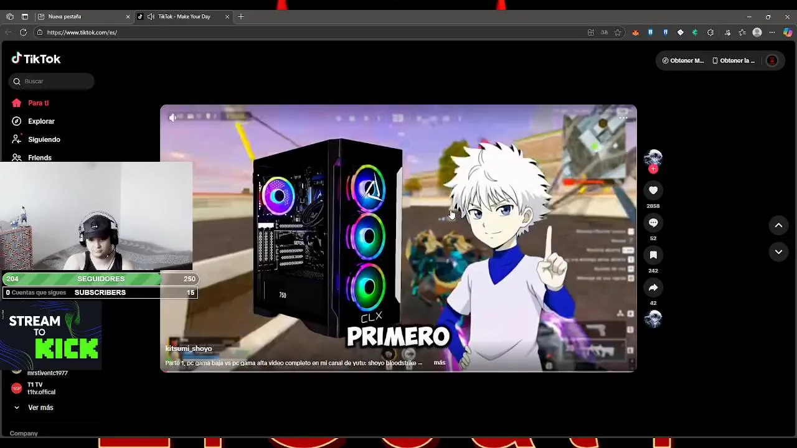Open the tab actions menu icon
Viewport: 797px width, 448px height.
point(25,17)
